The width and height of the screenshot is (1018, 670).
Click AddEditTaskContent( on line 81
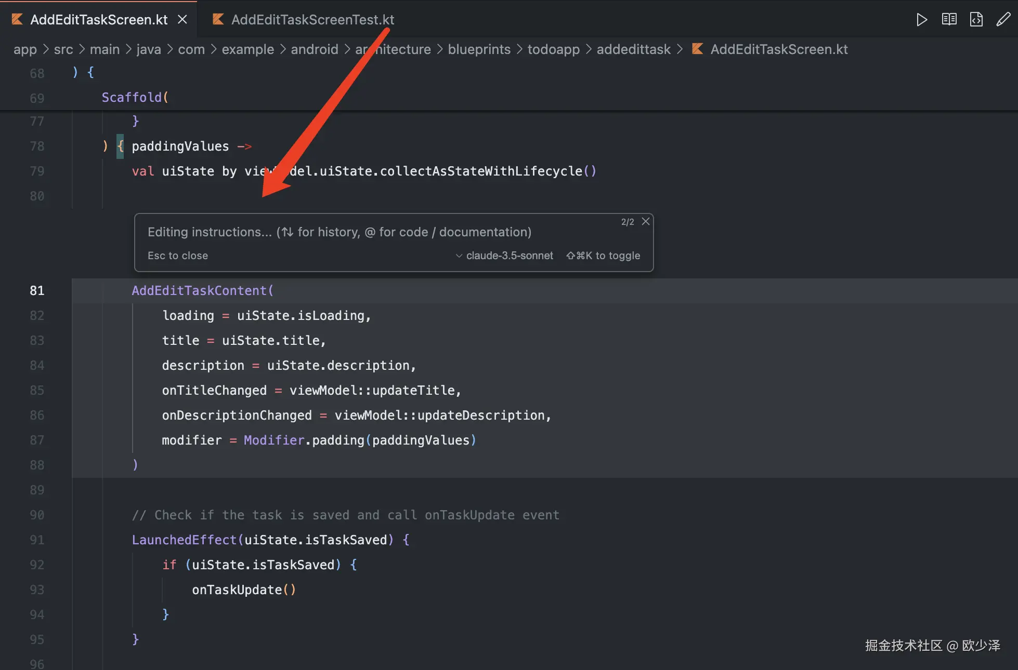[x=203, y=291]
